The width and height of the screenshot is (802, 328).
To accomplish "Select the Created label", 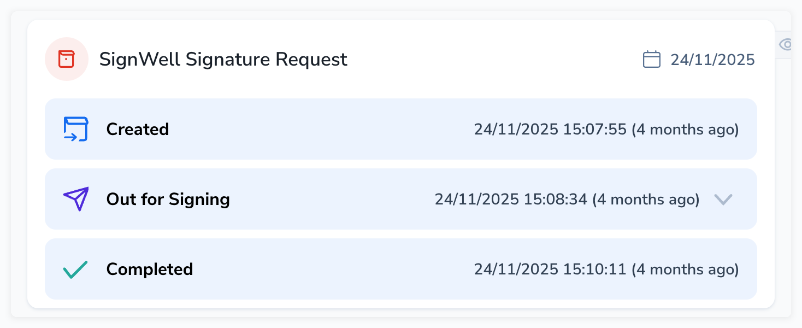I will click(138, 130).
